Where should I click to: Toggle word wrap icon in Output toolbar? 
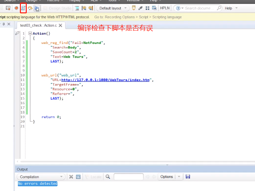[78, 177]
